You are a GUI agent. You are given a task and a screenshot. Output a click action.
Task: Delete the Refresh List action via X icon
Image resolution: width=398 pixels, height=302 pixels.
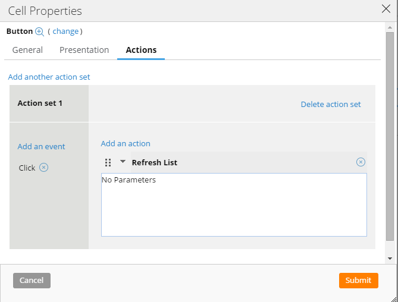pos(361,162)
